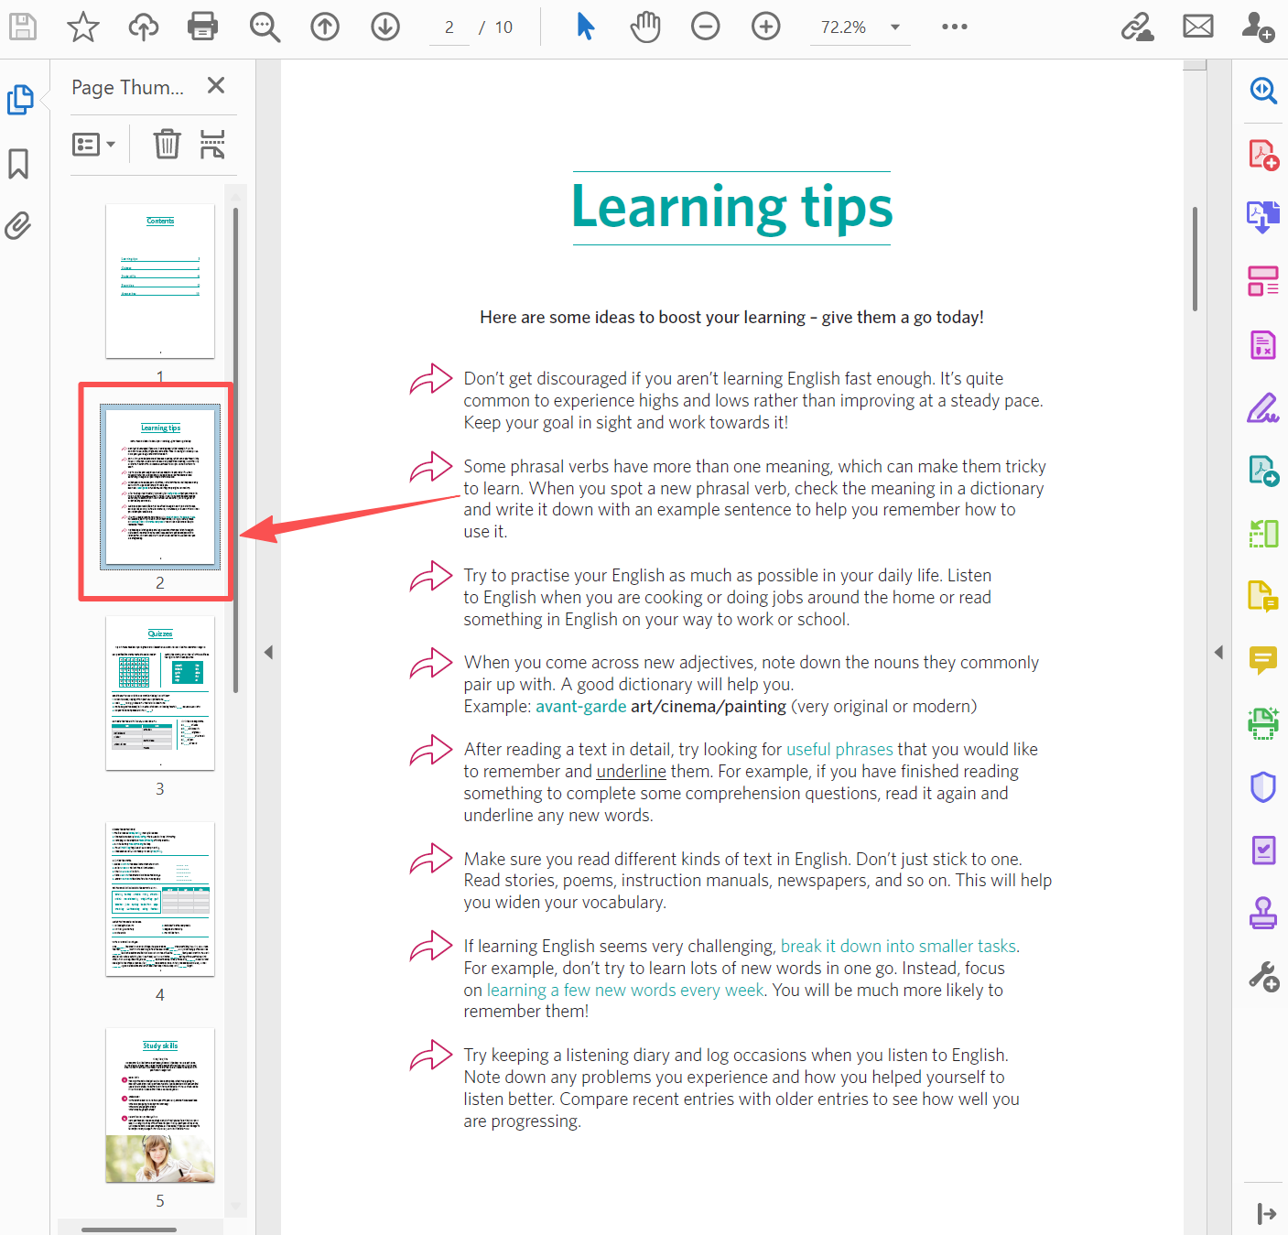1288x1235 pixels.
Task: Show the Attachments paperclip panel
Action: 18,225
